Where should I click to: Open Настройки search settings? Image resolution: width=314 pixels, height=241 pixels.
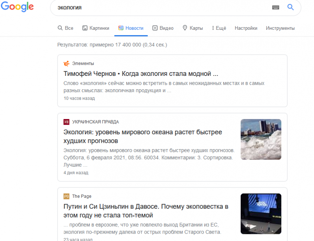pos(246,28)
